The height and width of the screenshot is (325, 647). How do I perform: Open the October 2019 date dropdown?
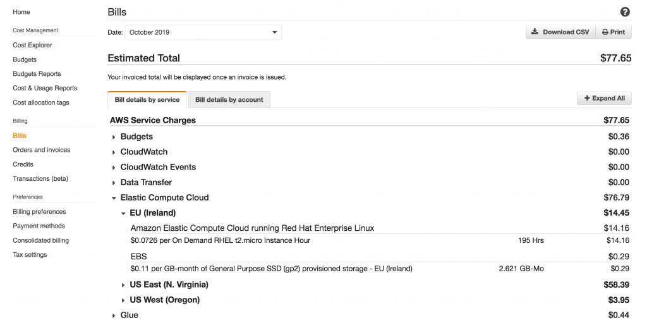(203, 32)
